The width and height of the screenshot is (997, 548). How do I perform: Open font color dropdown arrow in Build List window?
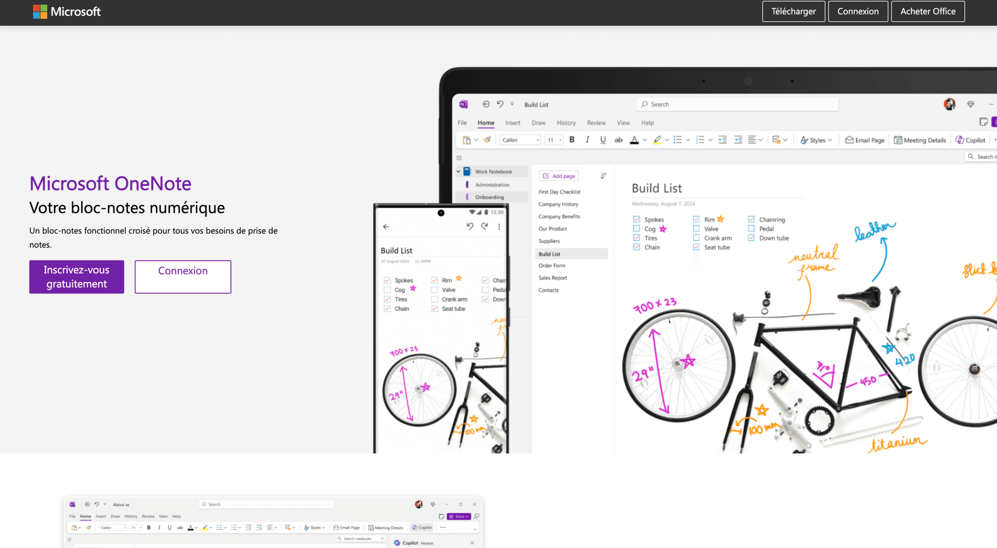point(645,140)
